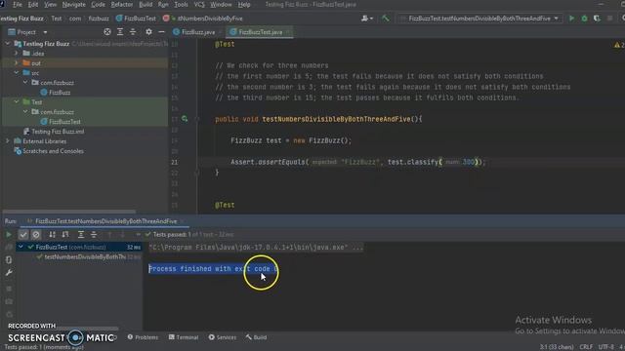Viewport: 625px width, 351px height.
Task: Expand all test results in Run panel
Action: click(81, 235)
